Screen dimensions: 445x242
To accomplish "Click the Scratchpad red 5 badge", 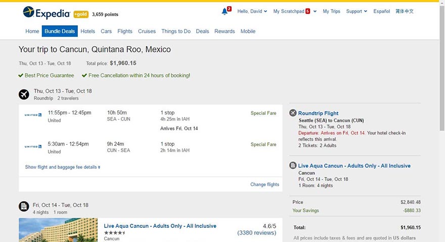I will click(307, 11).
